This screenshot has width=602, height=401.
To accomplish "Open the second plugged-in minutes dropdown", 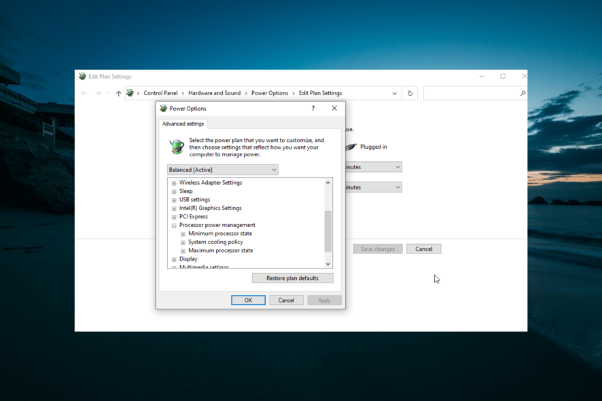I will tap(374, 188).
